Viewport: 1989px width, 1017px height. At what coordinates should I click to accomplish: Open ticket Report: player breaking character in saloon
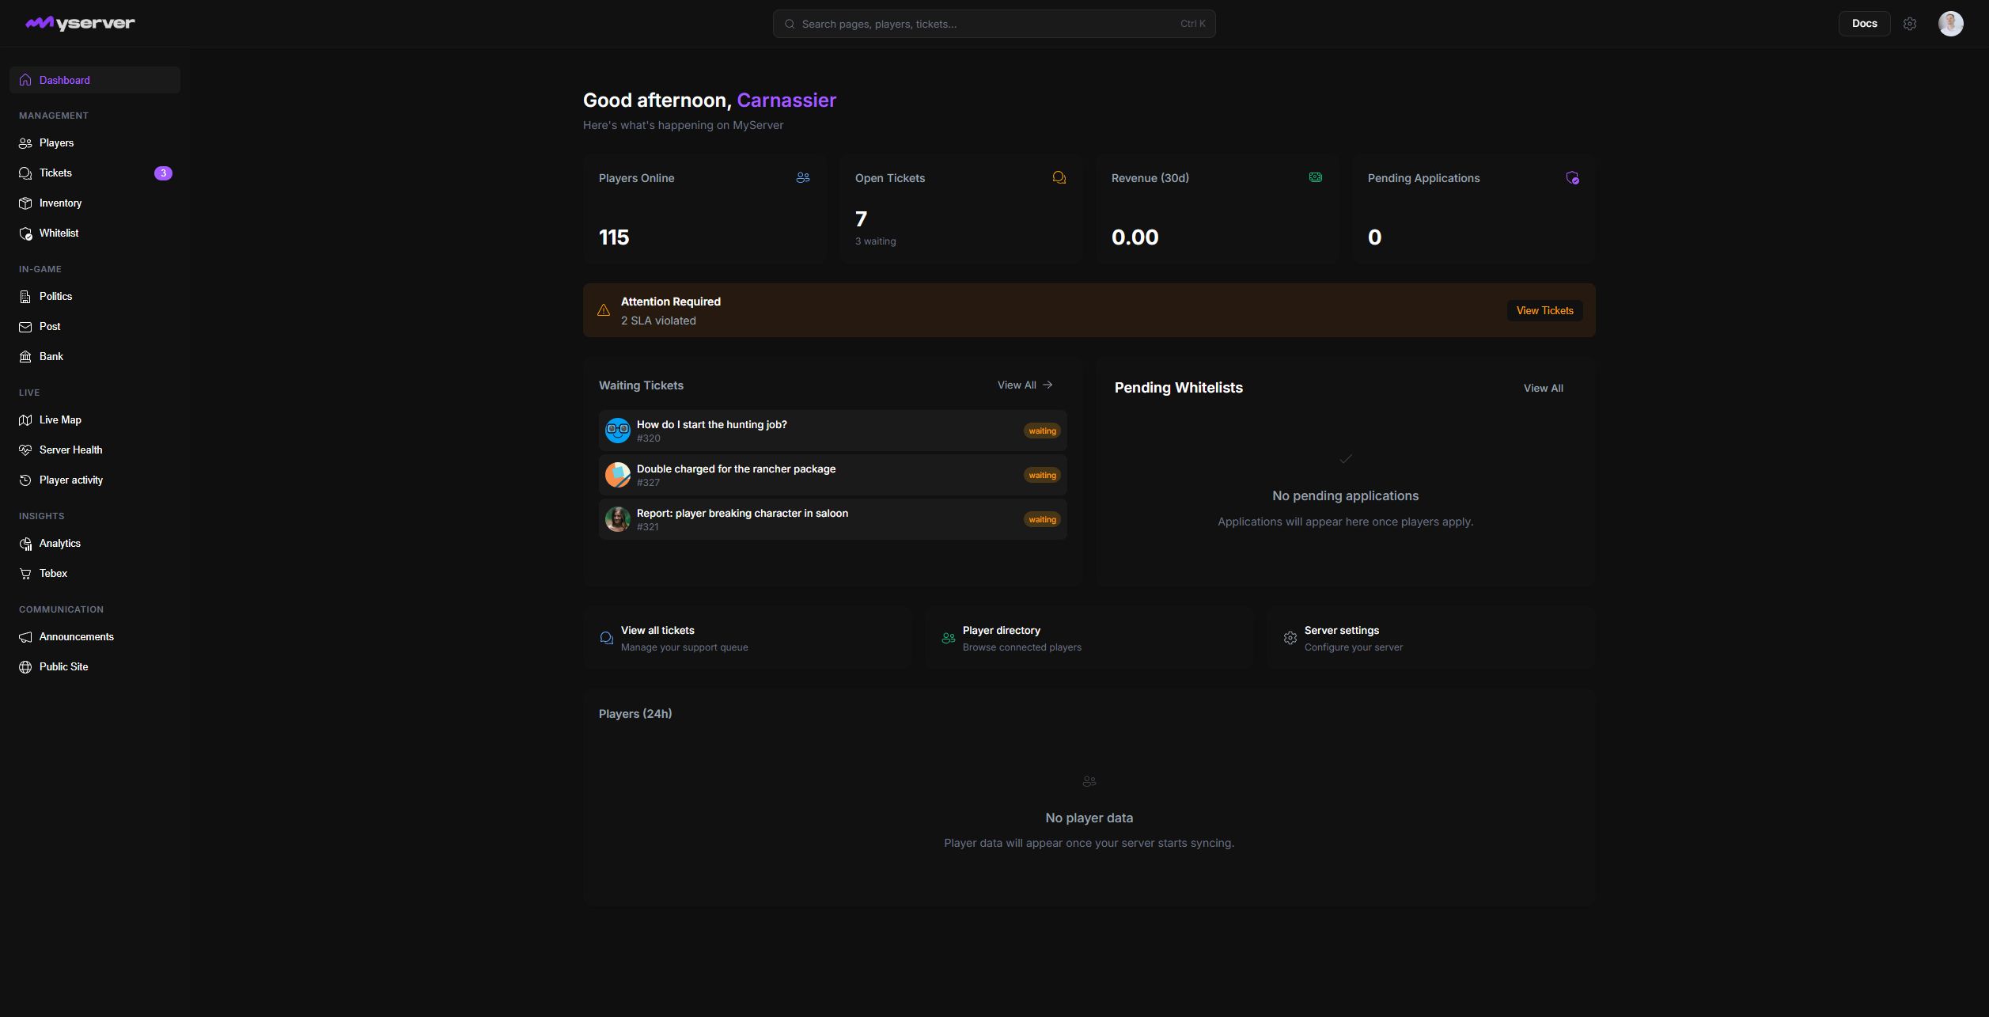pos(832,519)
